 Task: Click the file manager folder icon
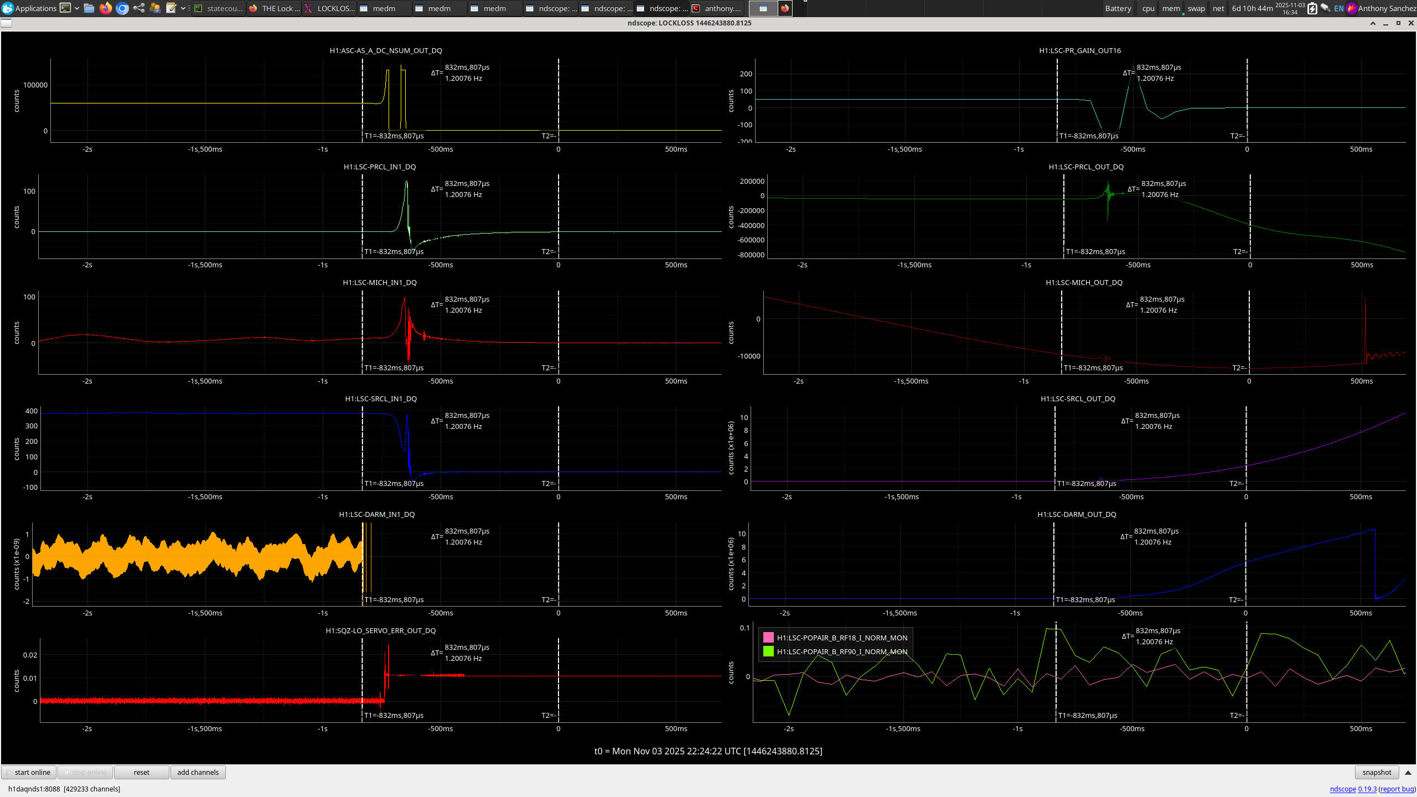pyautogui.click(x=89, y=8)
